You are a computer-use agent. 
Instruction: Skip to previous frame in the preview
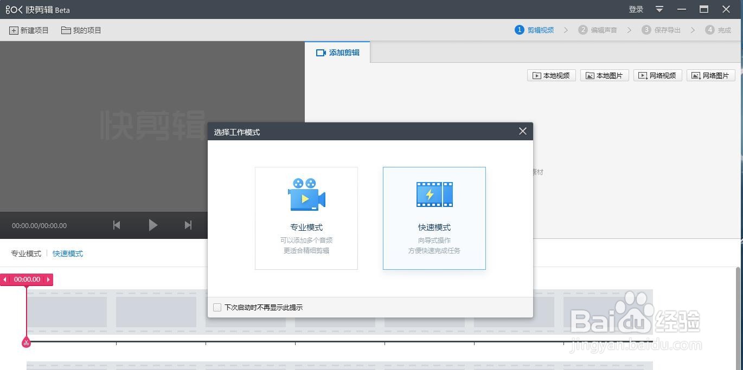117,225
